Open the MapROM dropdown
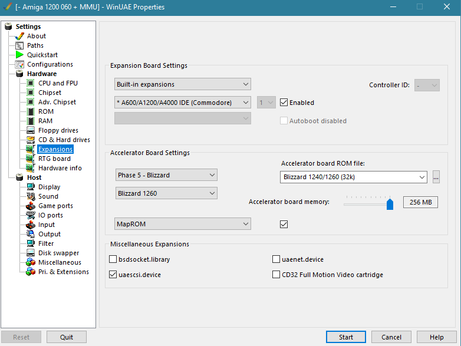 [183, 224]
